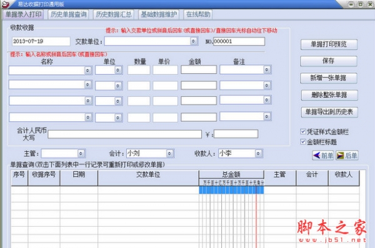
Task: Open the 历史数据汇总 tab
Action: (x=113, y=14)
